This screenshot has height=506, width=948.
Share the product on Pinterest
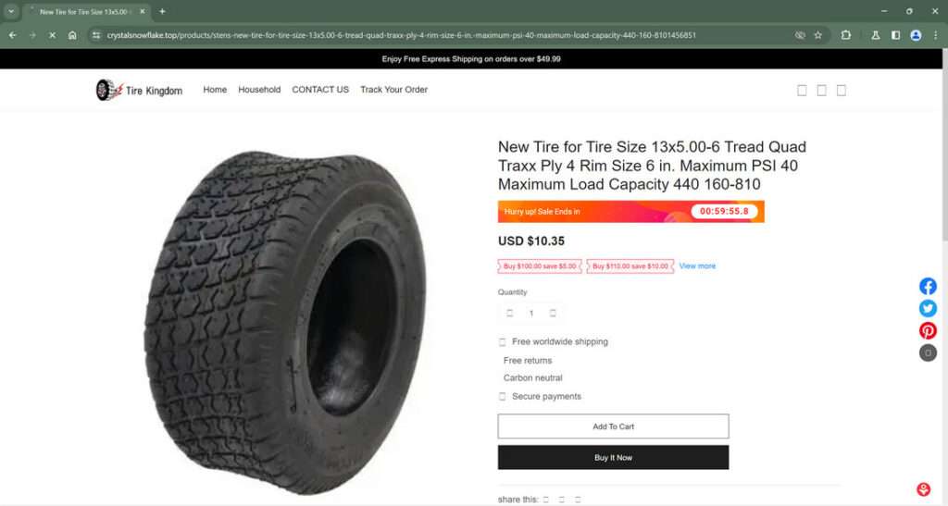[928, 330]
